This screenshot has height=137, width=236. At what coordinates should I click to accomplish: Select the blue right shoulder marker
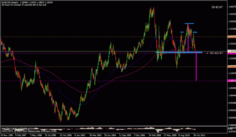(195, 32)
